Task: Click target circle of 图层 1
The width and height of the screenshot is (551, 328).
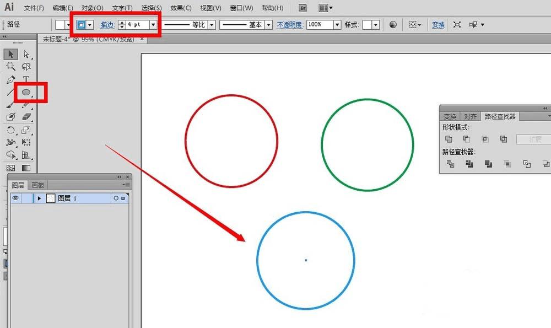Action: coord(116,198)
